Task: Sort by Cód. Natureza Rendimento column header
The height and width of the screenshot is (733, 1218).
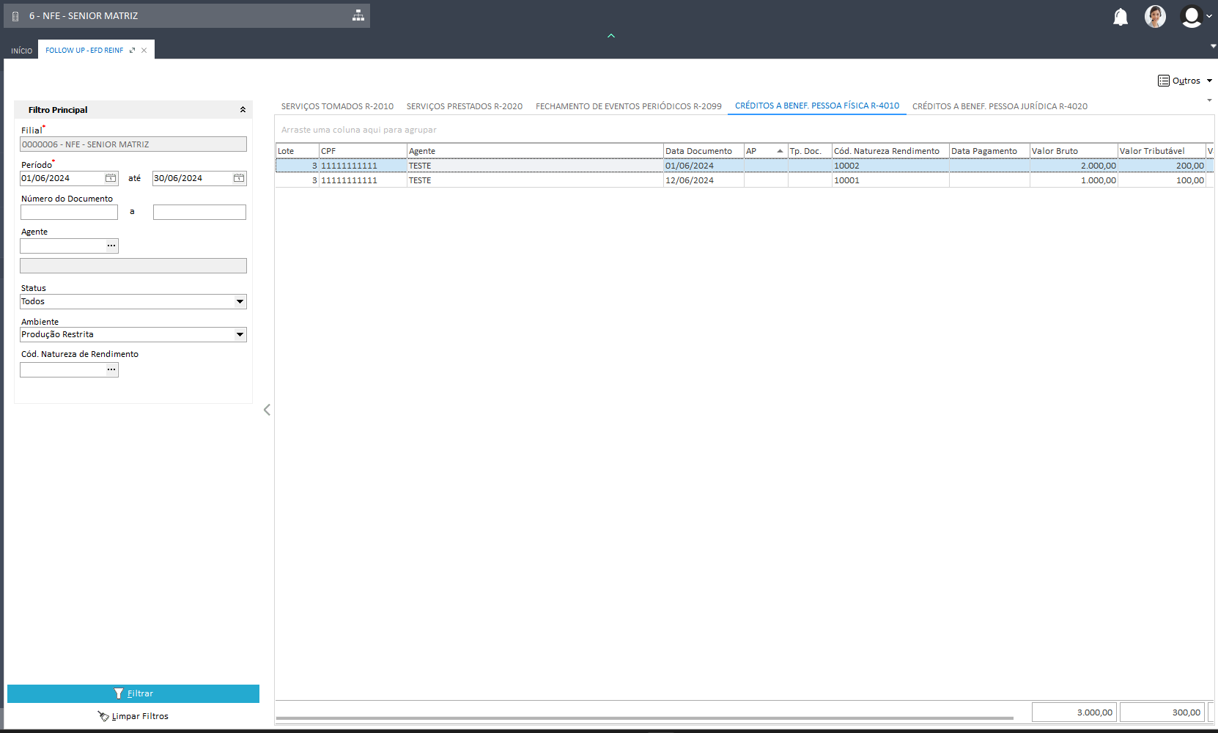Action: coord(890,151)
